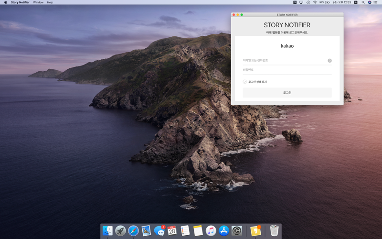Open Notification Center list icon
Image resolution: width=382 pixels, height=239 pixels.
pyautogui.click(x=376, y=2)
